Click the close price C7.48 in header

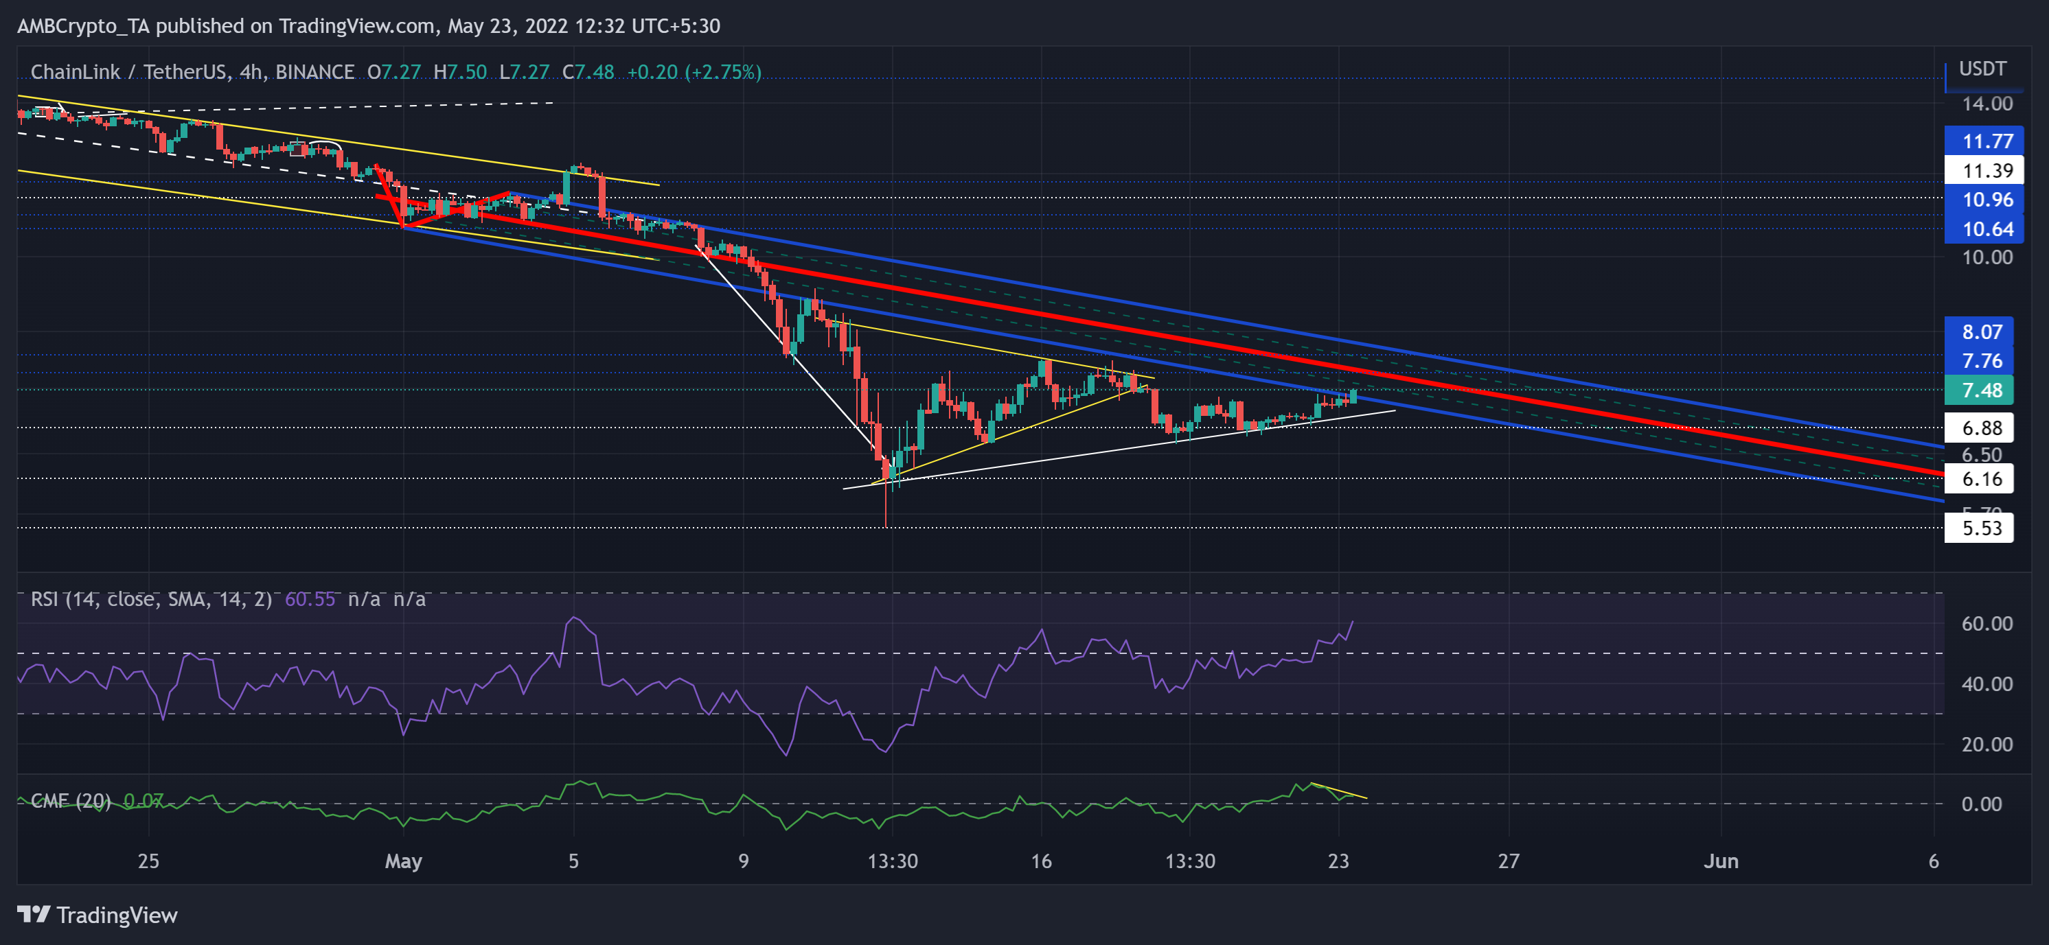pyautogui.click(x=588, y=72)
